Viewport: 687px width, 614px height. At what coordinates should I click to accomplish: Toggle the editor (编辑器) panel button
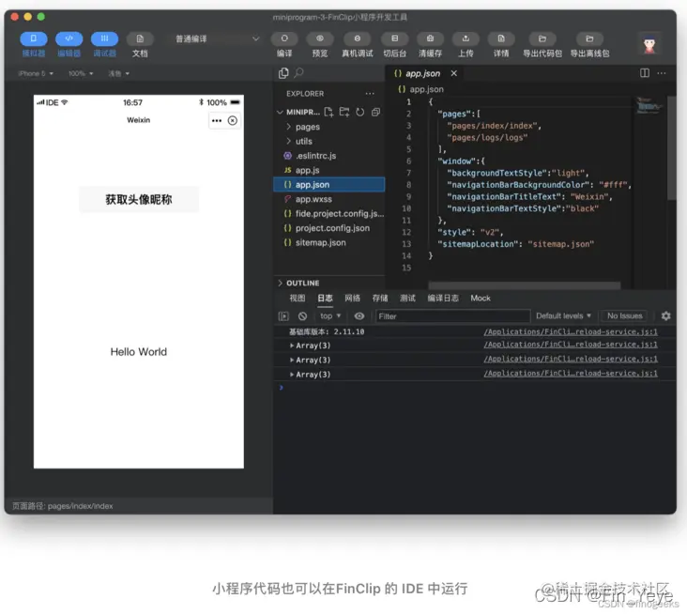(69, 39)
